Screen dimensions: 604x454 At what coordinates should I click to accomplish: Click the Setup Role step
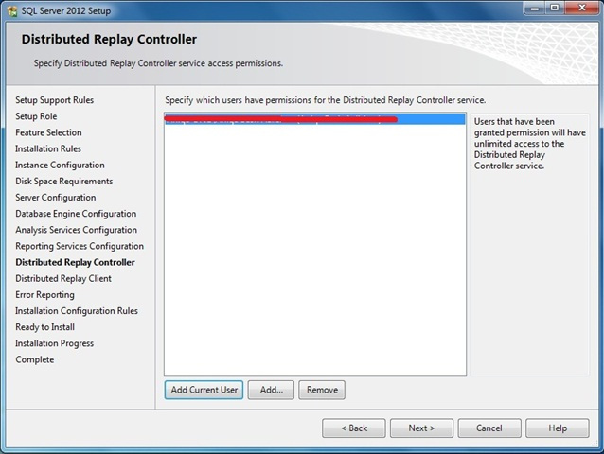(36, 116)
